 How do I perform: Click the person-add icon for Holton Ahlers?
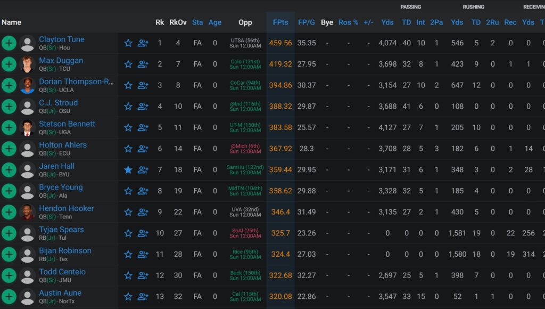click(143, 149)
